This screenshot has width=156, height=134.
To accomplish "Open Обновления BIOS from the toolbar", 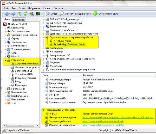I will click(x=106, y=14).
